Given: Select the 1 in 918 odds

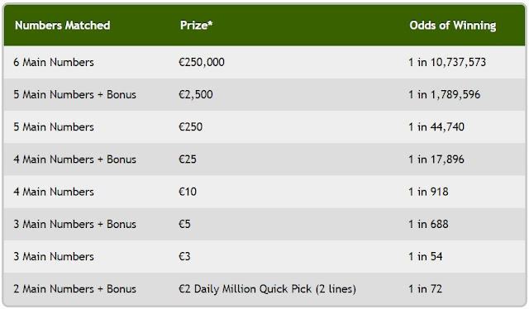Looking at the screenshot, I should coord(428,192).
